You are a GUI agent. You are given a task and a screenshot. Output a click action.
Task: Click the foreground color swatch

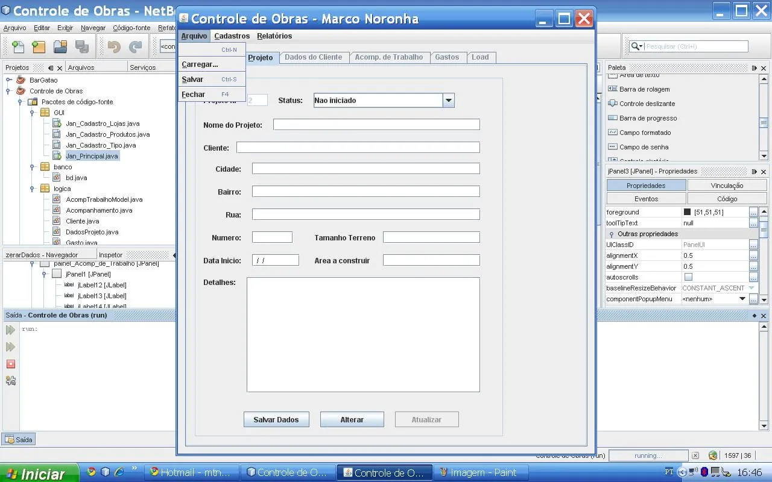coord(687,212)
